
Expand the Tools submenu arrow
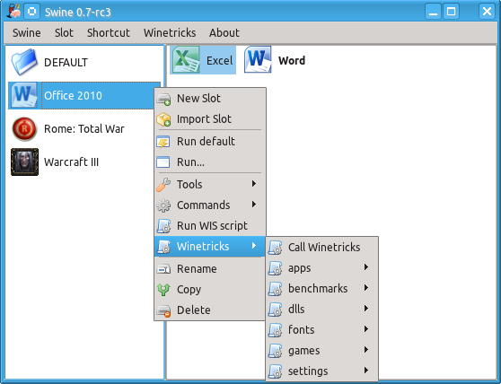point(254,184)
